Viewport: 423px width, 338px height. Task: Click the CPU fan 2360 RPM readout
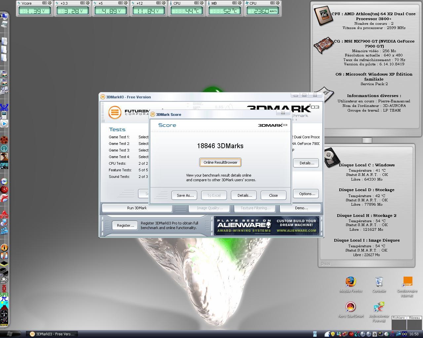click(x=263, y=11)
